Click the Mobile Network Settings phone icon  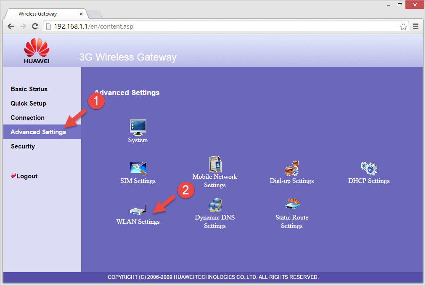pyautogui.click(x=215, y=164)
